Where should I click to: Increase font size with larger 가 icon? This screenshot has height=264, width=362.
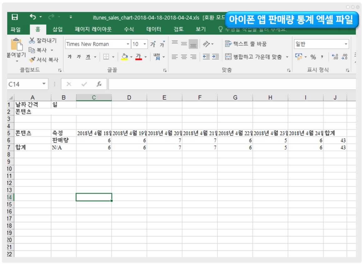point(153,44)
